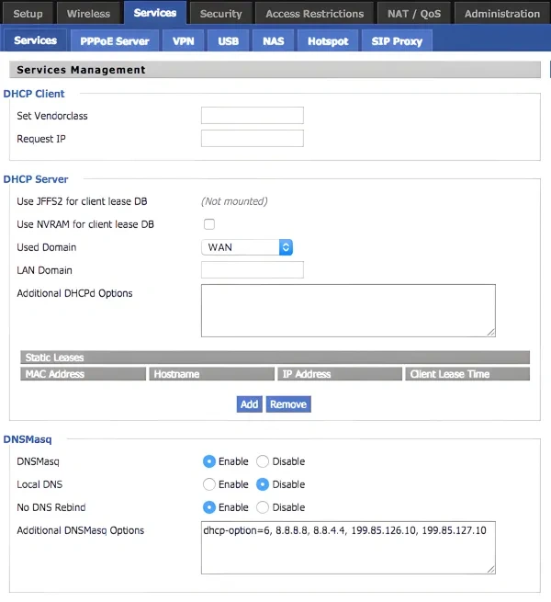Select Enable for No DNS Rebind
This screenshot has height=602, width=551.
click(209, 507)
